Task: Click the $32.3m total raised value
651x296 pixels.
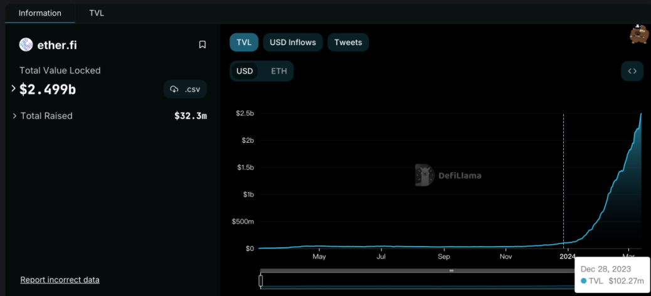Action: point(191,116)
